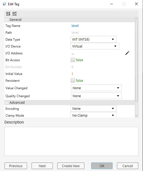Click the scrollbar down arrow in properties
This screenshot has width=143, height=171.
click(x=136, y=116)
